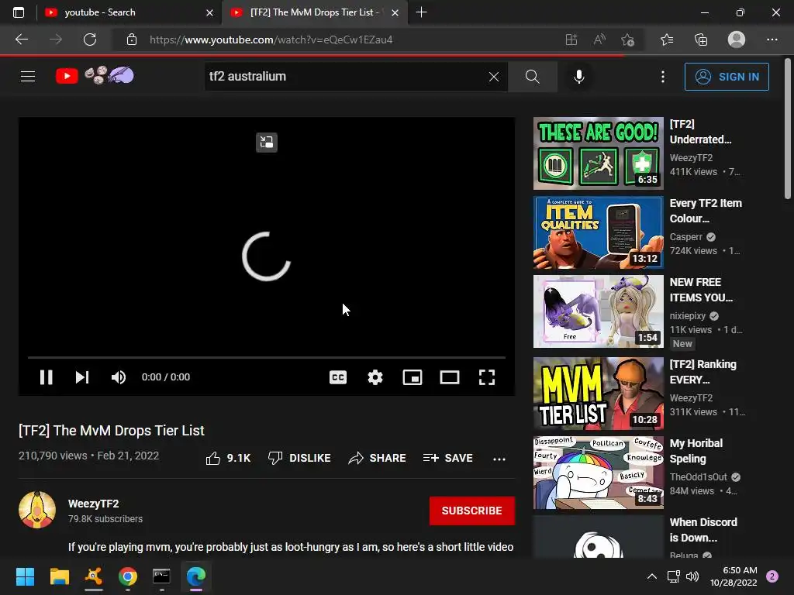Image resolution: width=794 pixels, height=595 pixels.
Task: Click the SIGN IN button
Action: pyautogui.click(x=727, y=77)
